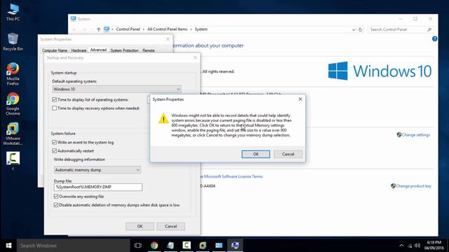Open the Recycle Bin desktop icon

tap(13, 42)
